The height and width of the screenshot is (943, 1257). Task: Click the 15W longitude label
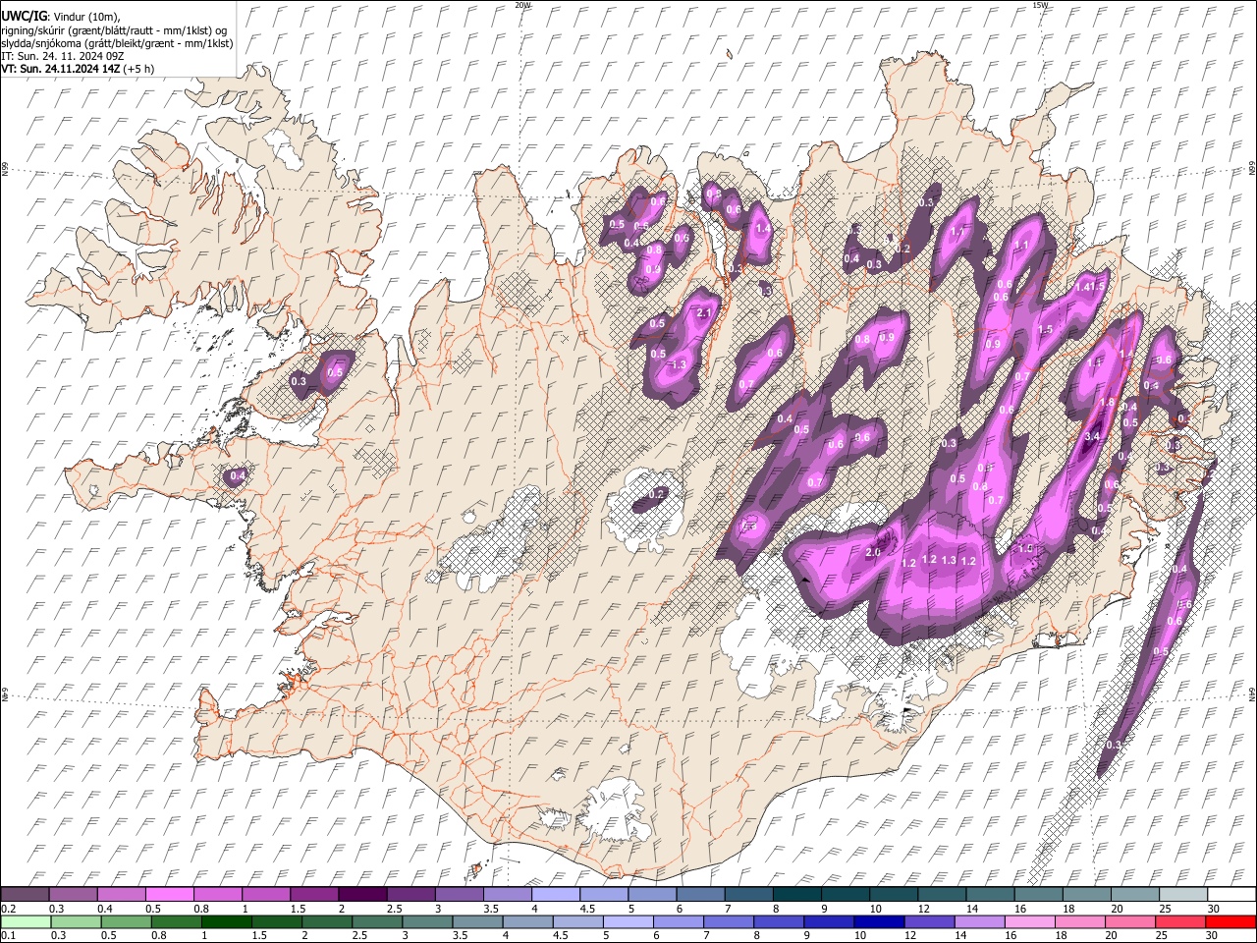[x=1040, y=5]
